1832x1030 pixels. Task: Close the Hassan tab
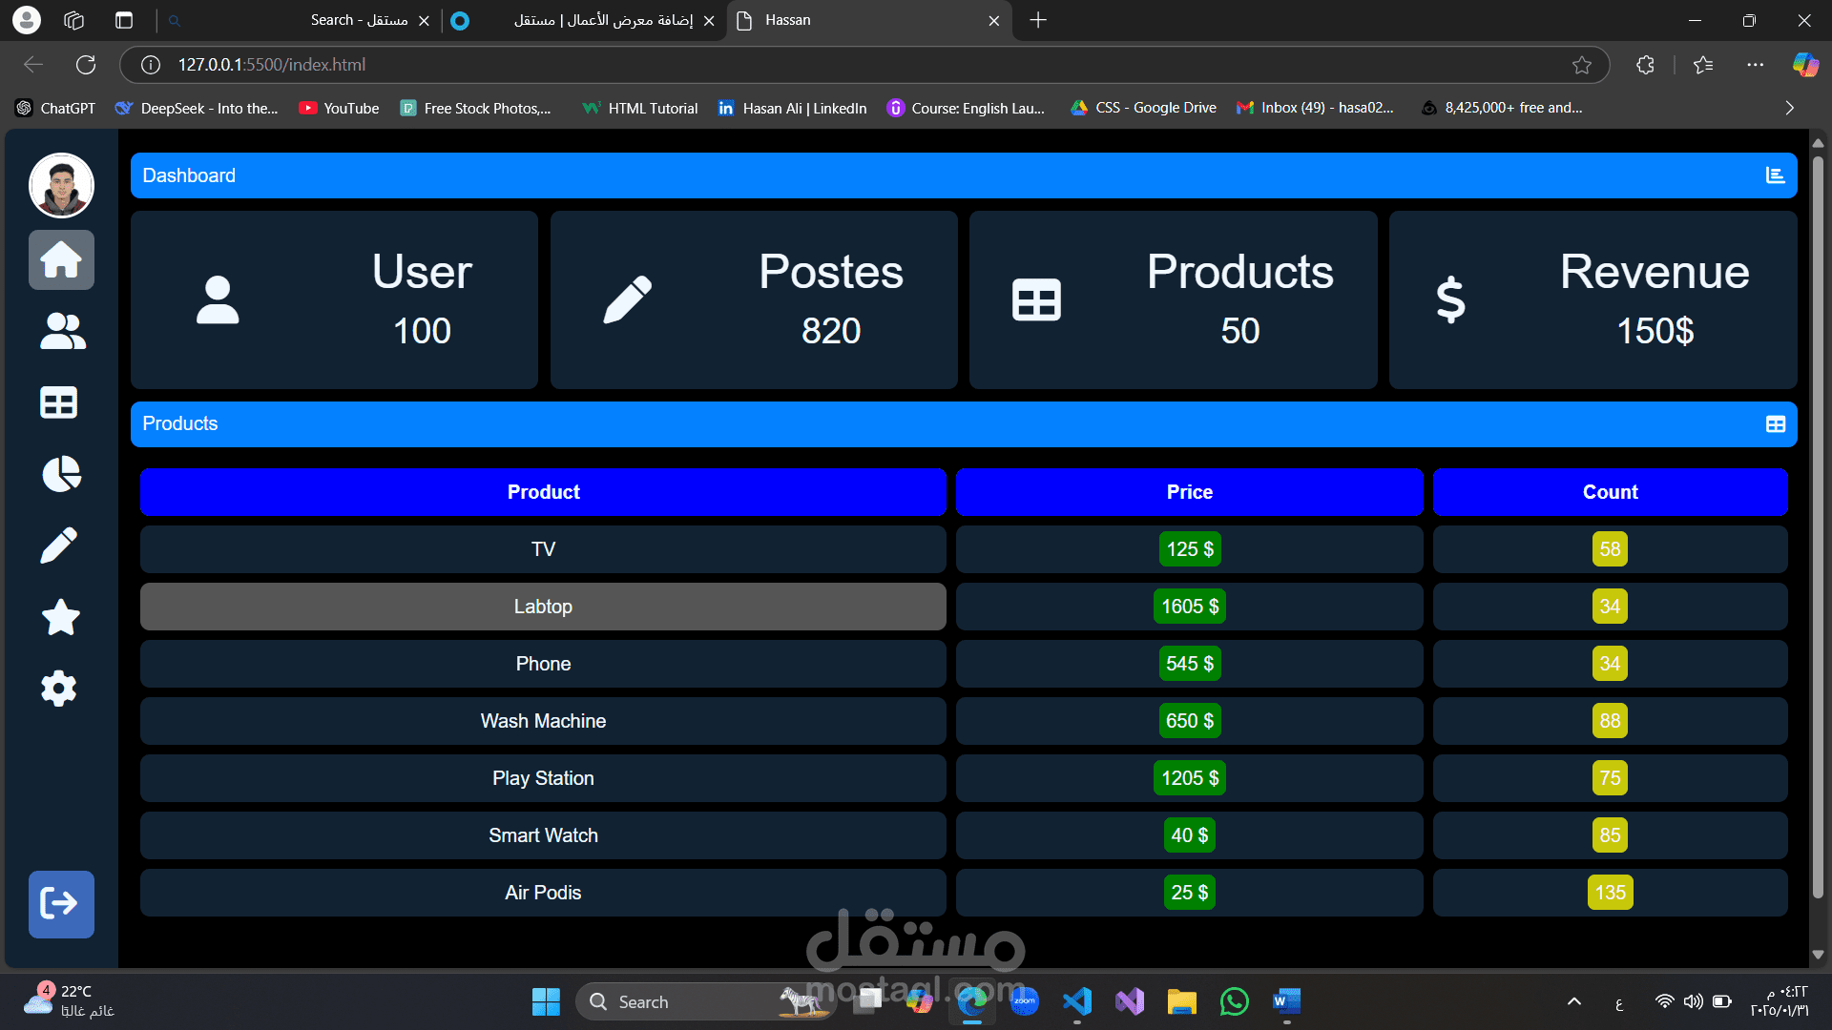tap(994, 20)
